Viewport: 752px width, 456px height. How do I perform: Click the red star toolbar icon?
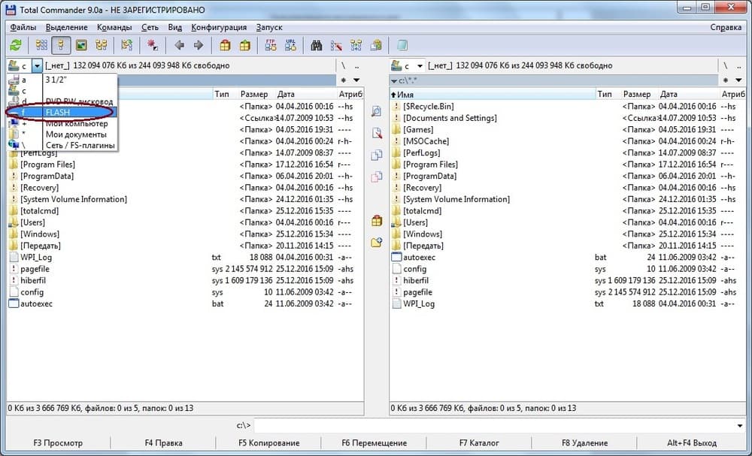click(153, 46)
